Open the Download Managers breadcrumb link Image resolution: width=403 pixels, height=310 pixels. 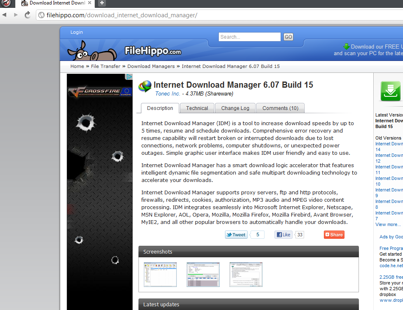[x=151, y=66]
